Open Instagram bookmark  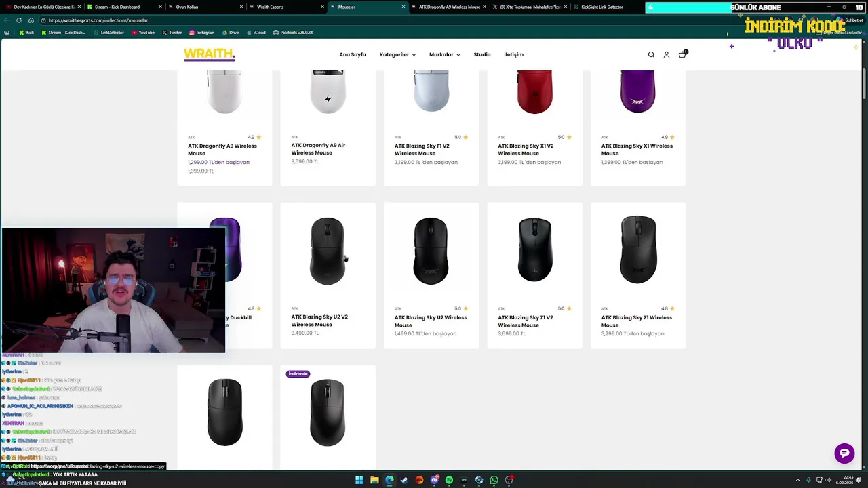point(201,33)
